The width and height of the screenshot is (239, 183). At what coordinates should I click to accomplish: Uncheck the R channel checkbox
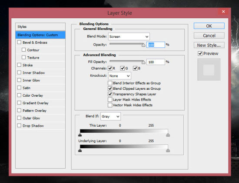tap(110, 69)
